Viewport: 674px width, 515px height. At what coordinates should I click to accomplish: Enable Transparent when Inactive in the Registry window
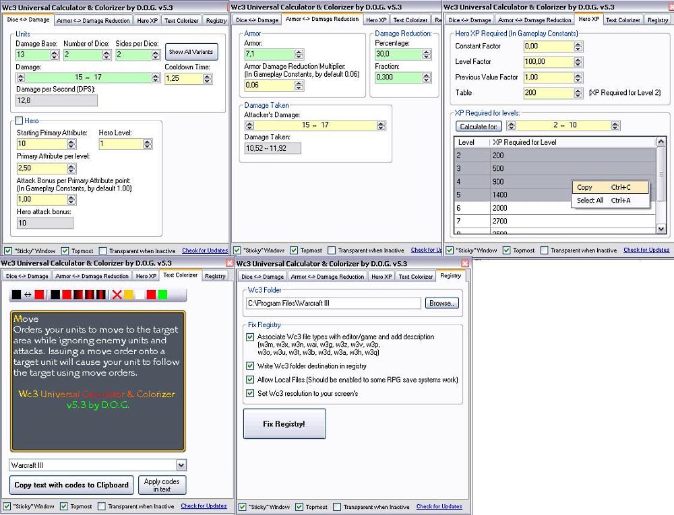pos(337,507)
